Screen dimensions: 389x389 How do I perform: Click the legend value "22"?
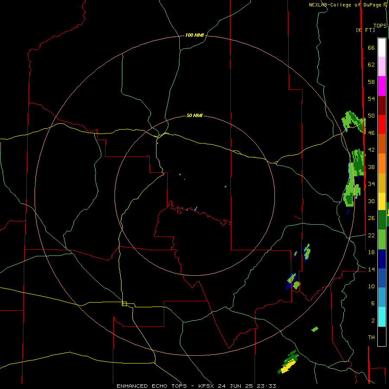coord(371,236)
